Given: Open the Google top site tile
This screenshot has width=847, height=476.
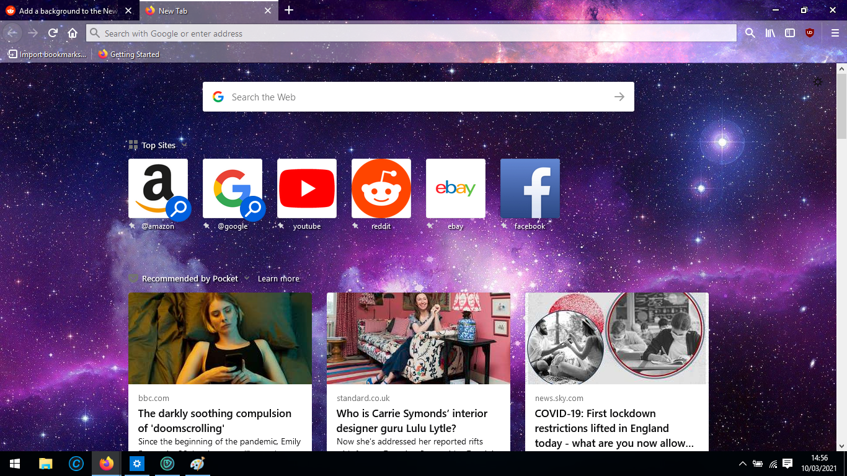Looking at the screenshot, I should coord(233,188).
